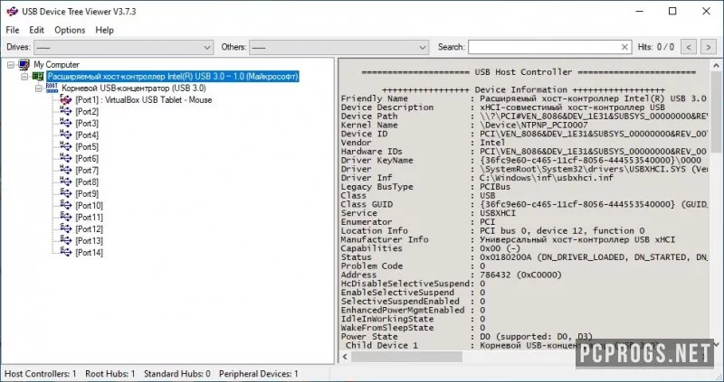Click the Vendor : Intel line
Image resolution: width=724 pixels, height=382 pixels.
click(423, 143)
